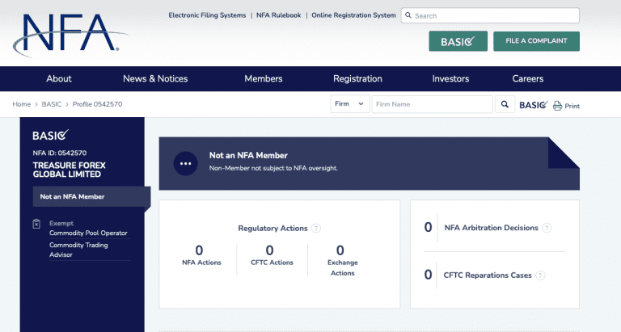Go to the Home breadcrumb

coord(21,104)
